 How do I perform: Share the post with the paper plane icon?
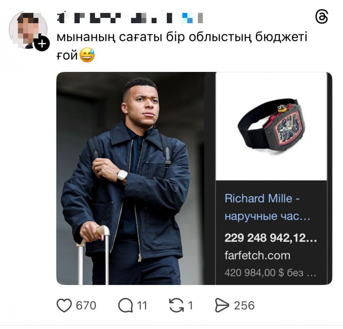point(222,305)
